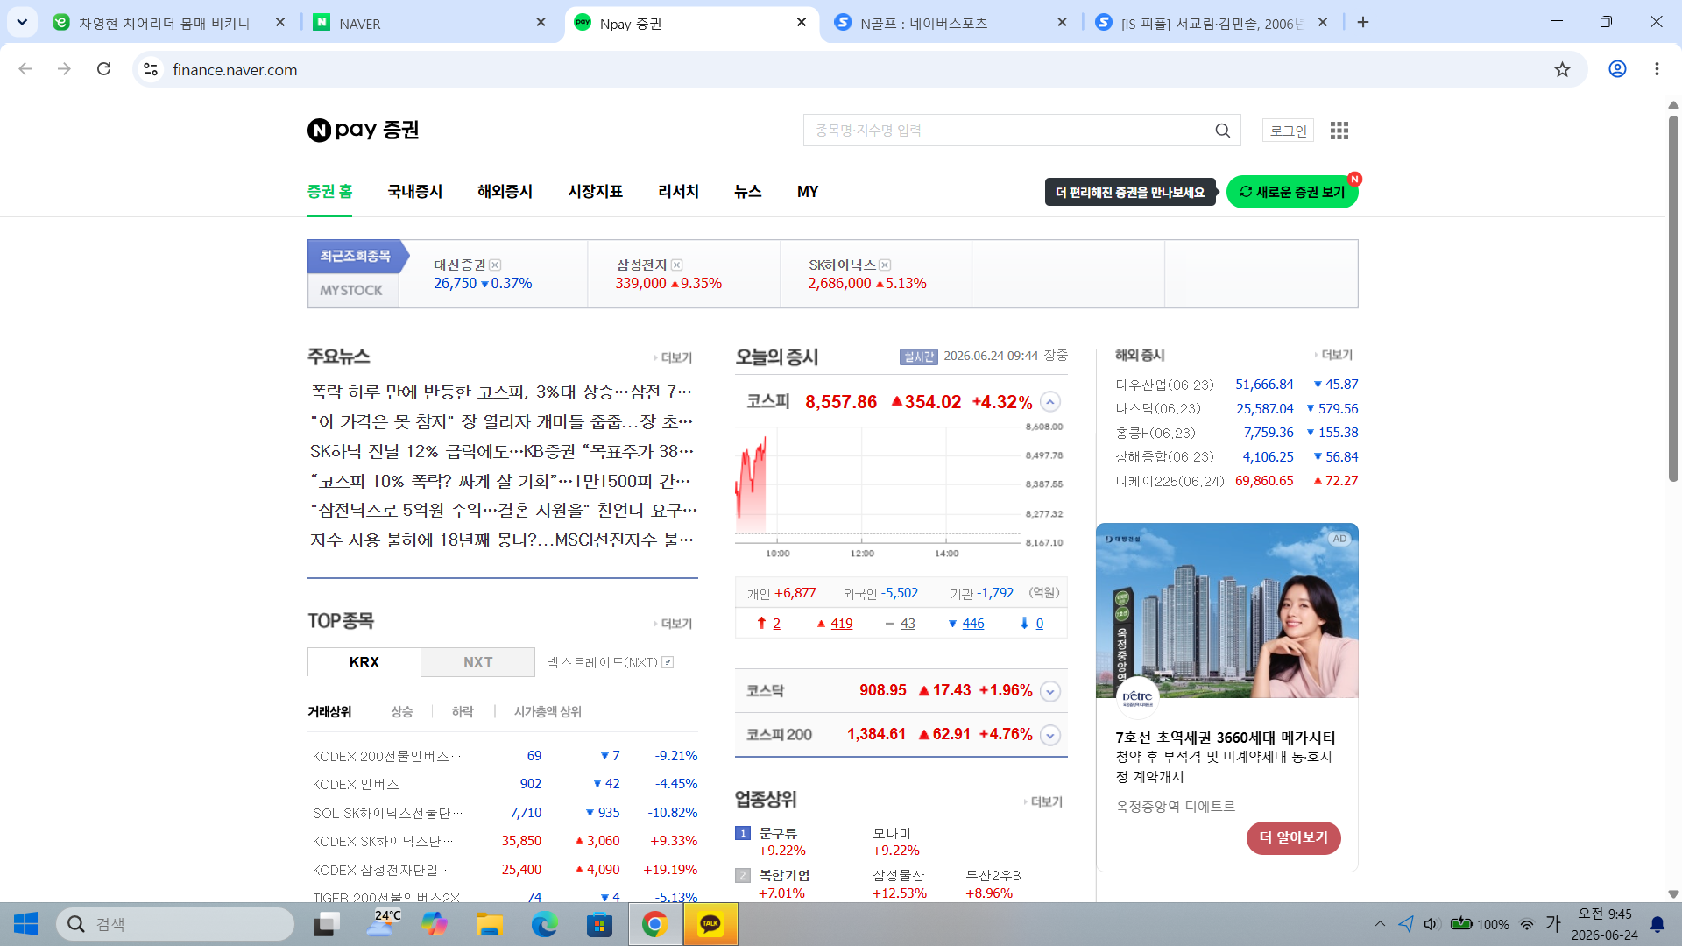Bookmark this page with the star icon

(1562, 69)
